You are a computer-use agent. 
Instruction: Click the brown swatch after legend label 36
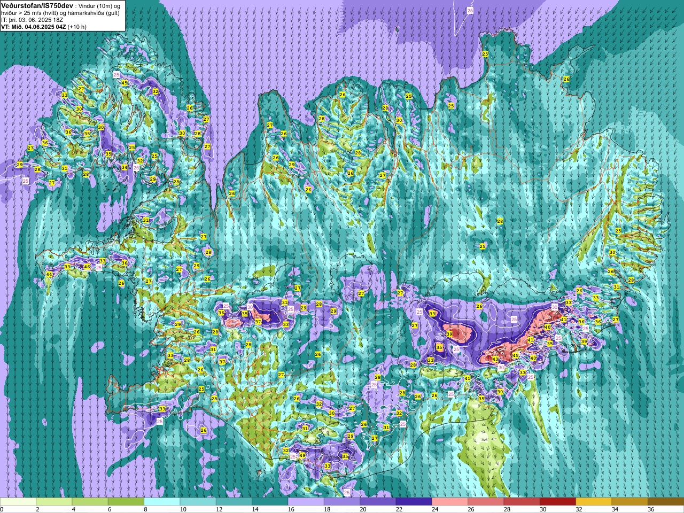click(x=665, y=502)
